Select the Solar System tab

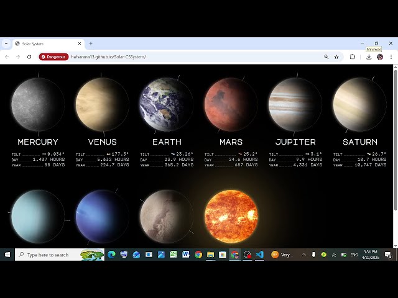tap(48, 43)
